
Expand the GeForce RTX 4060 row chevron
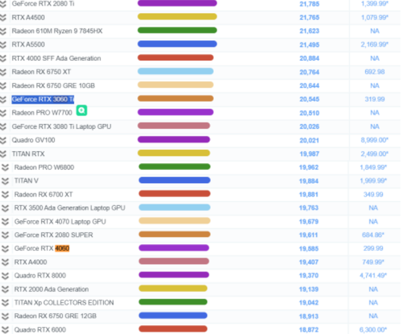point(5,248)
